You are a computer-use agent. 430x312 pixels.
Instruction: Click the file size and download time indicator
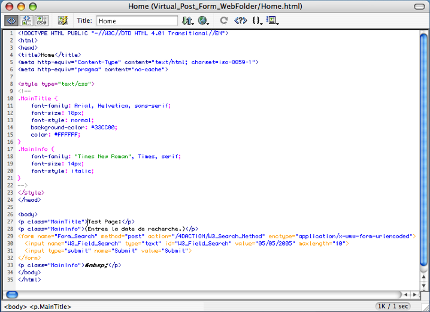coord(393,306)
